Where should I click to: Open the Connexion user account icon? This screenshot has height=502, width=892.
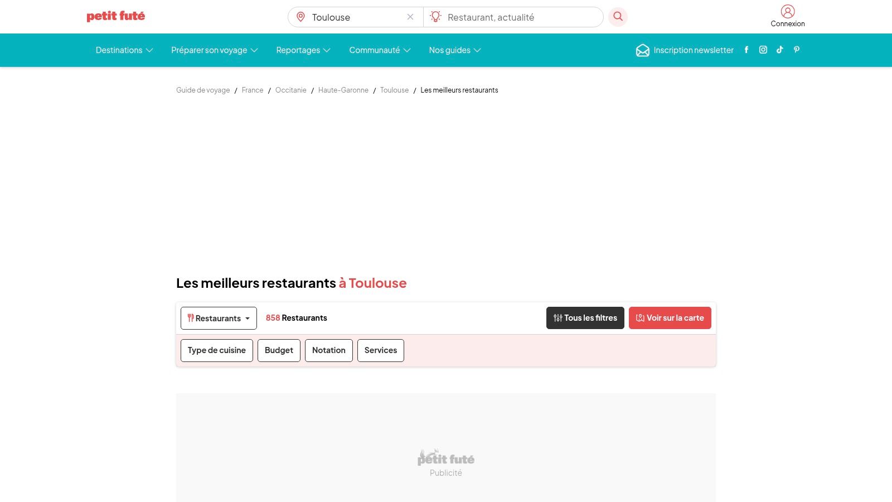[788, 11]
